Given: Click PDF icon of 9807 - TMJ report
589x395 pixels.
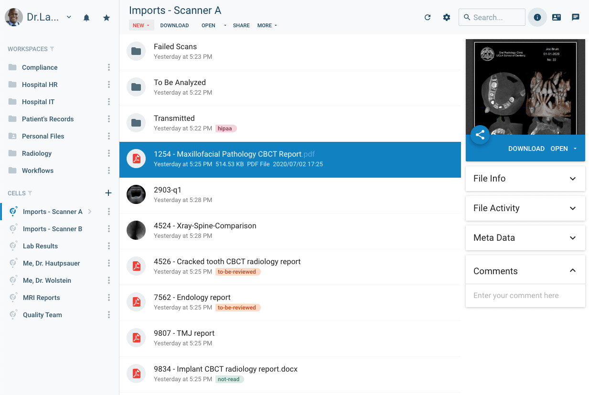Looking at the screenshot, I should 136,338.
